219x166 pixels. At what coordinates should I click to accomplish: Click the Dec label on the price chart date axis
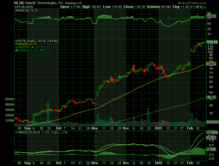126,128
